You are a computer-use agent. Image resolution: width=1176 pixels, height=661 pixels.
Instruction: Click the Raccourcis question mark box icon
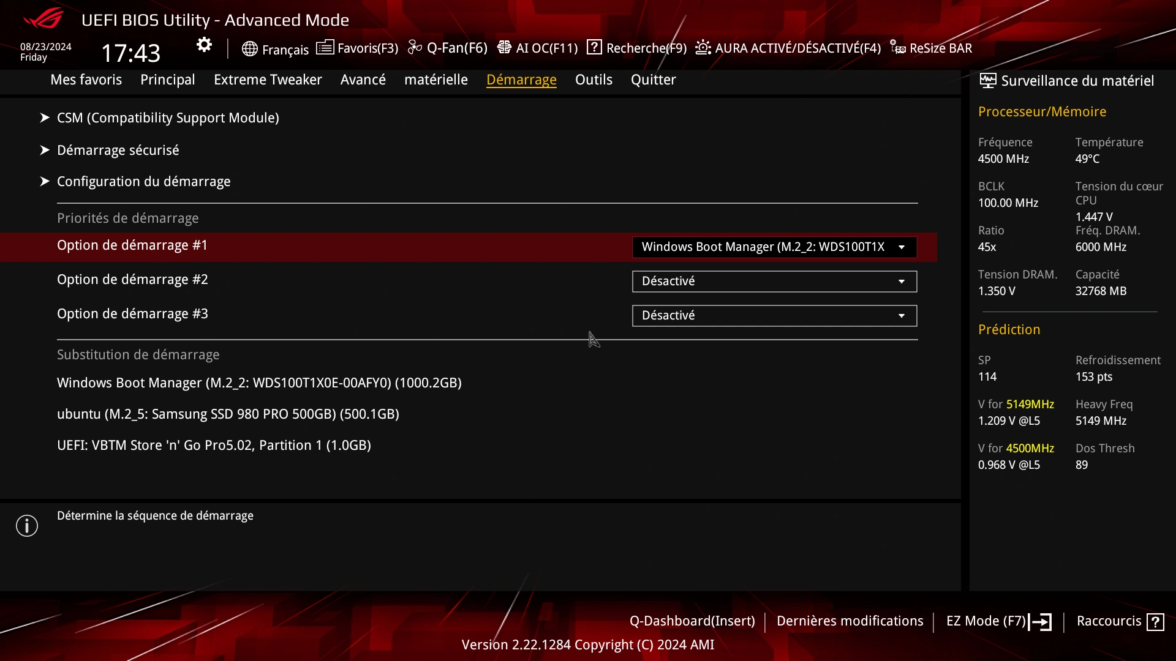1155,622
